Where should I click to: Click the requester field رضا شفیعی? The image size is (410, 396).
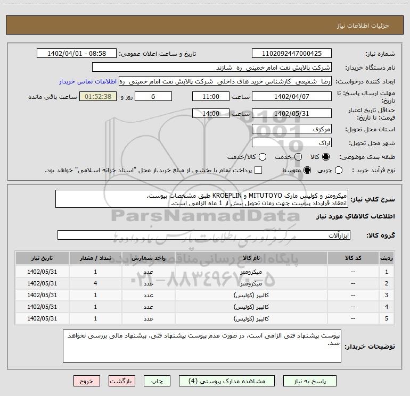pos(225,81)
